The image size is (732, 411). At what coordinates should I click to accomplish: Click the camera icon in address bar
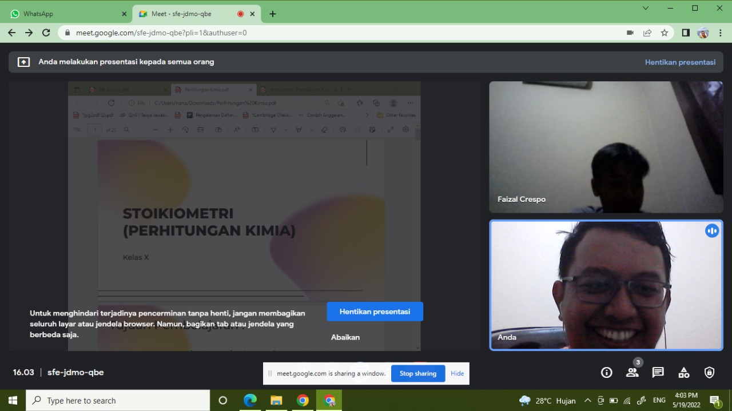pyautogui.click(x=630, y=33)
